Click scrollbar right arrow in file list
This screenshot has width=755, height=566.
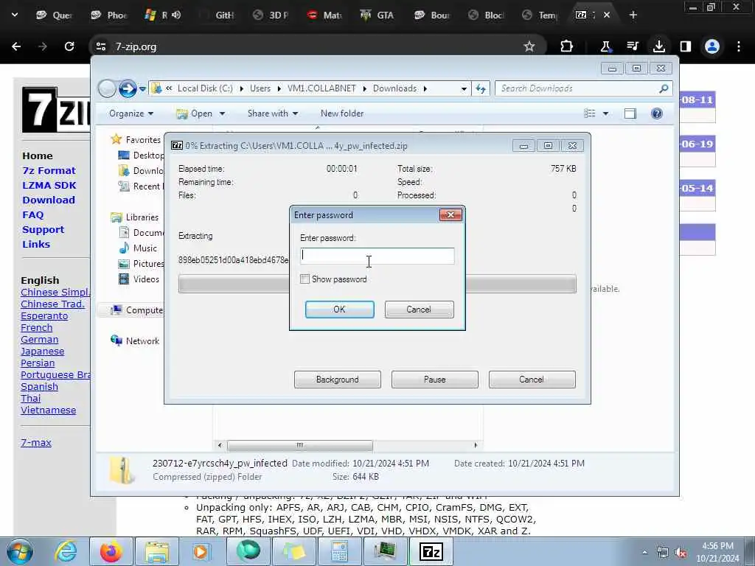coord(476,445)
